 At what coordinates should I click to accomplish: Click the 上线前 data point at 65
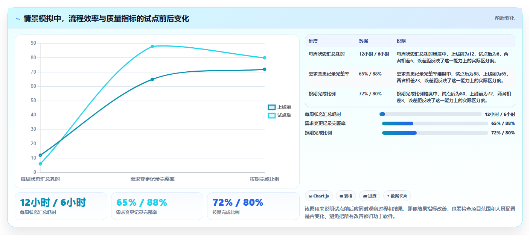click(152, 79)
